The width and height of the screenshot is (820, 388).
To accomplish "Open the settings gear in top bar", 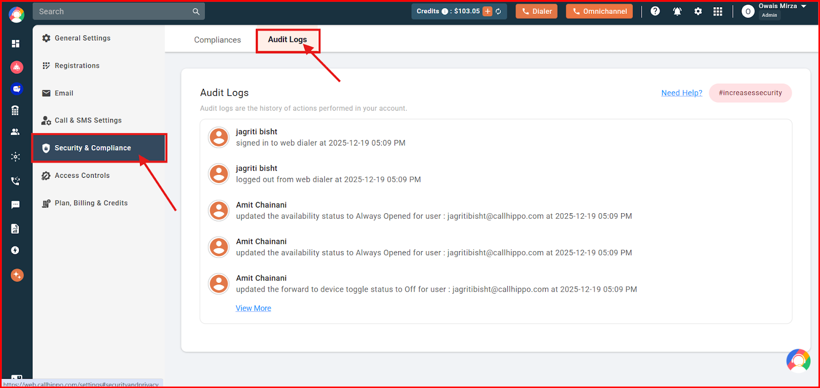I will point(698,11).
